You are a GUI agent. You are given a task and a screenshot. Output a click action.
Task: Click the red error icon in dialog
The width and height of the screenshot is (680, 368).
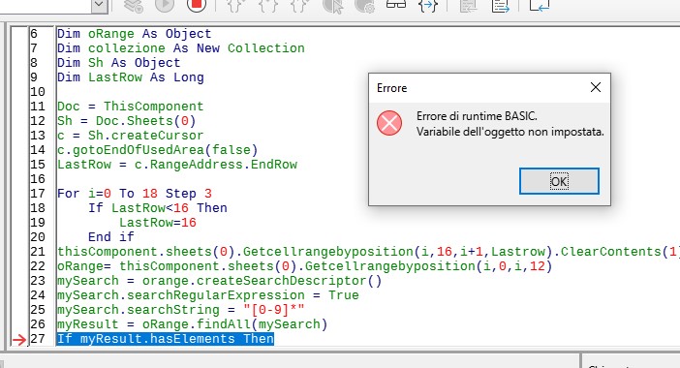pos(389,123)
